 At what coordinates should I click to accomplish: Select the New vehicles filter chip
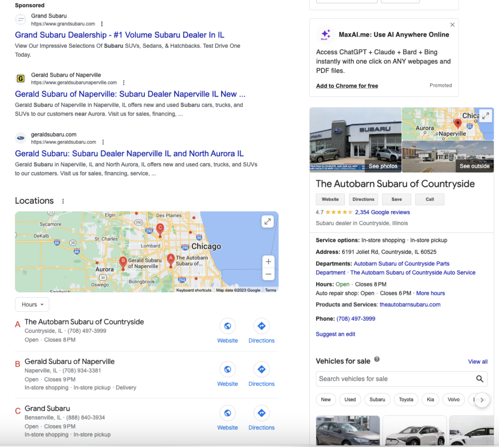(326, 399)
